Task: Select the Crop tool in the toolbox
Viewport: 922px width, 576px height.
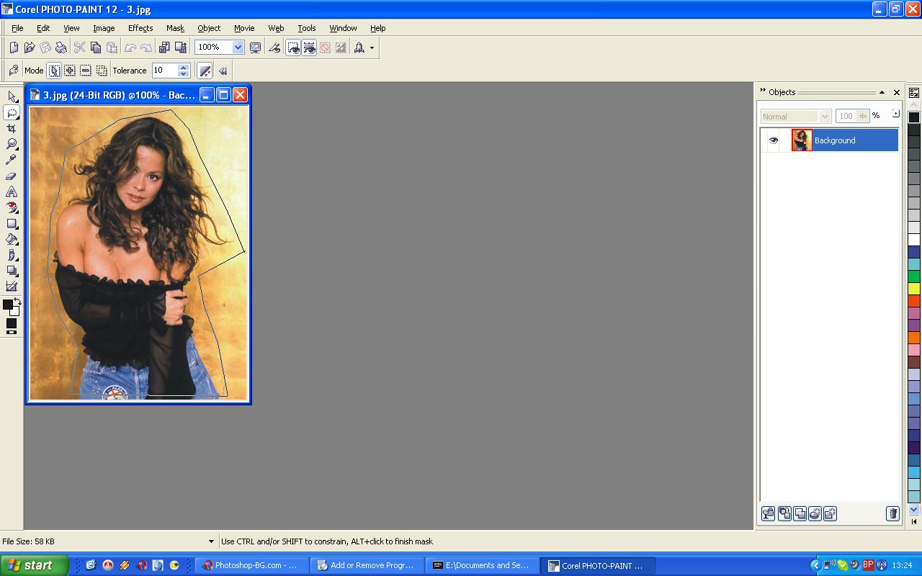Action: click(12, 128)
